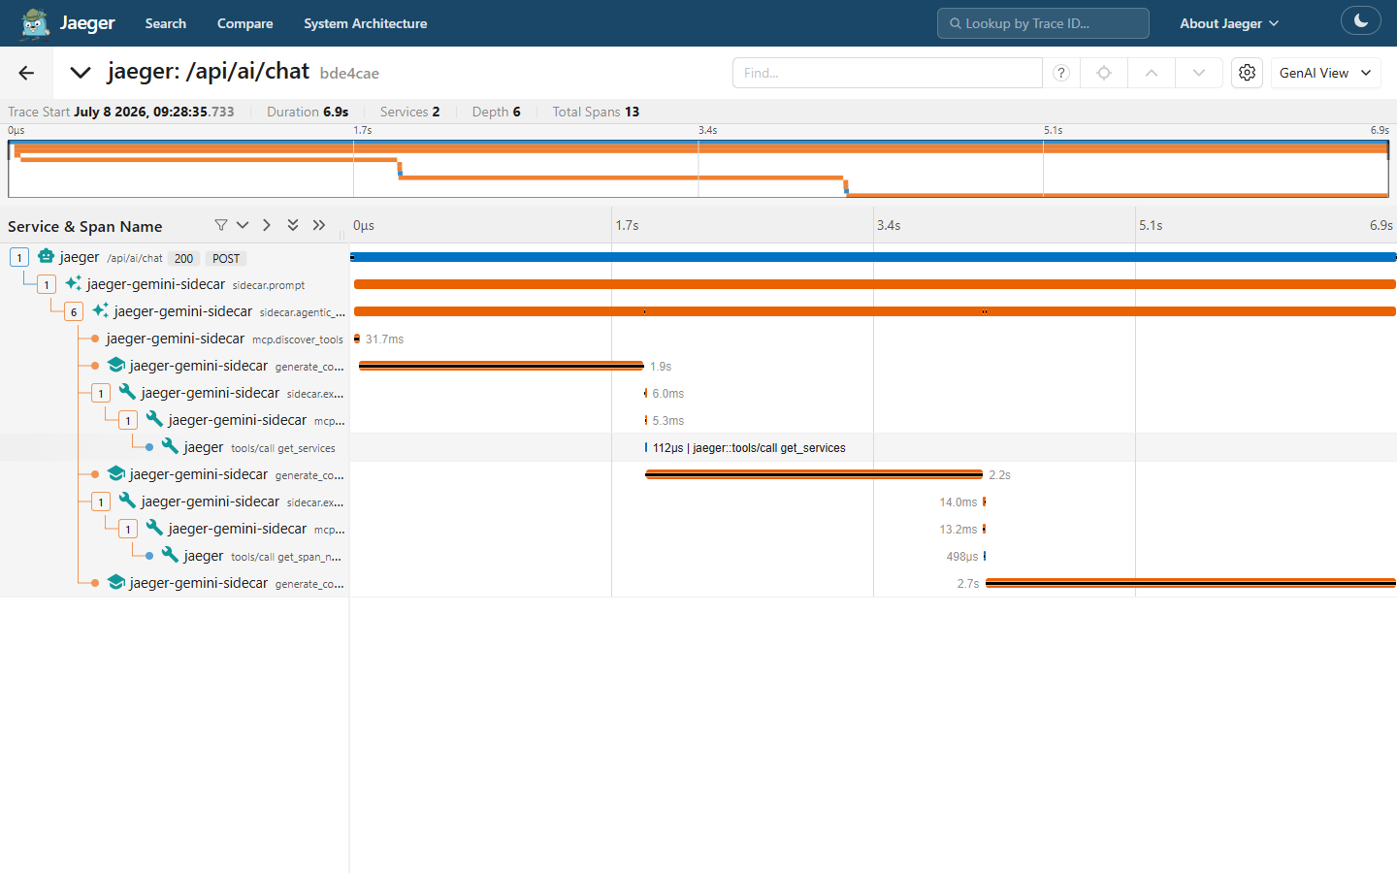Click the 'Trace Start July 8 2026' text
The height and width of the screenshot is (873, 1397).
coord(121,112)
